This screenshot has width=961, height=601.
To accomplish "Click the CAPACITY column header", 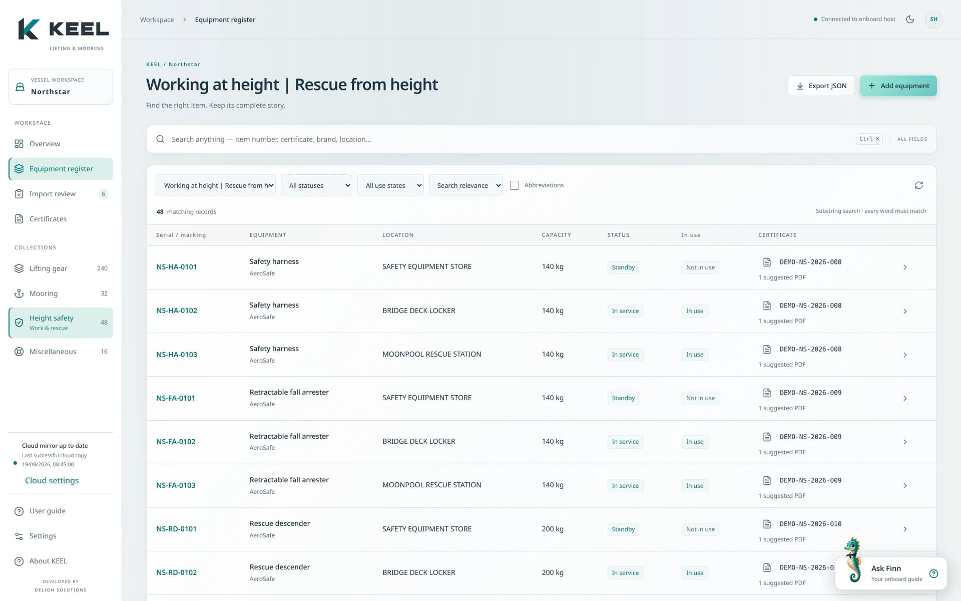I will pos(556,235).
